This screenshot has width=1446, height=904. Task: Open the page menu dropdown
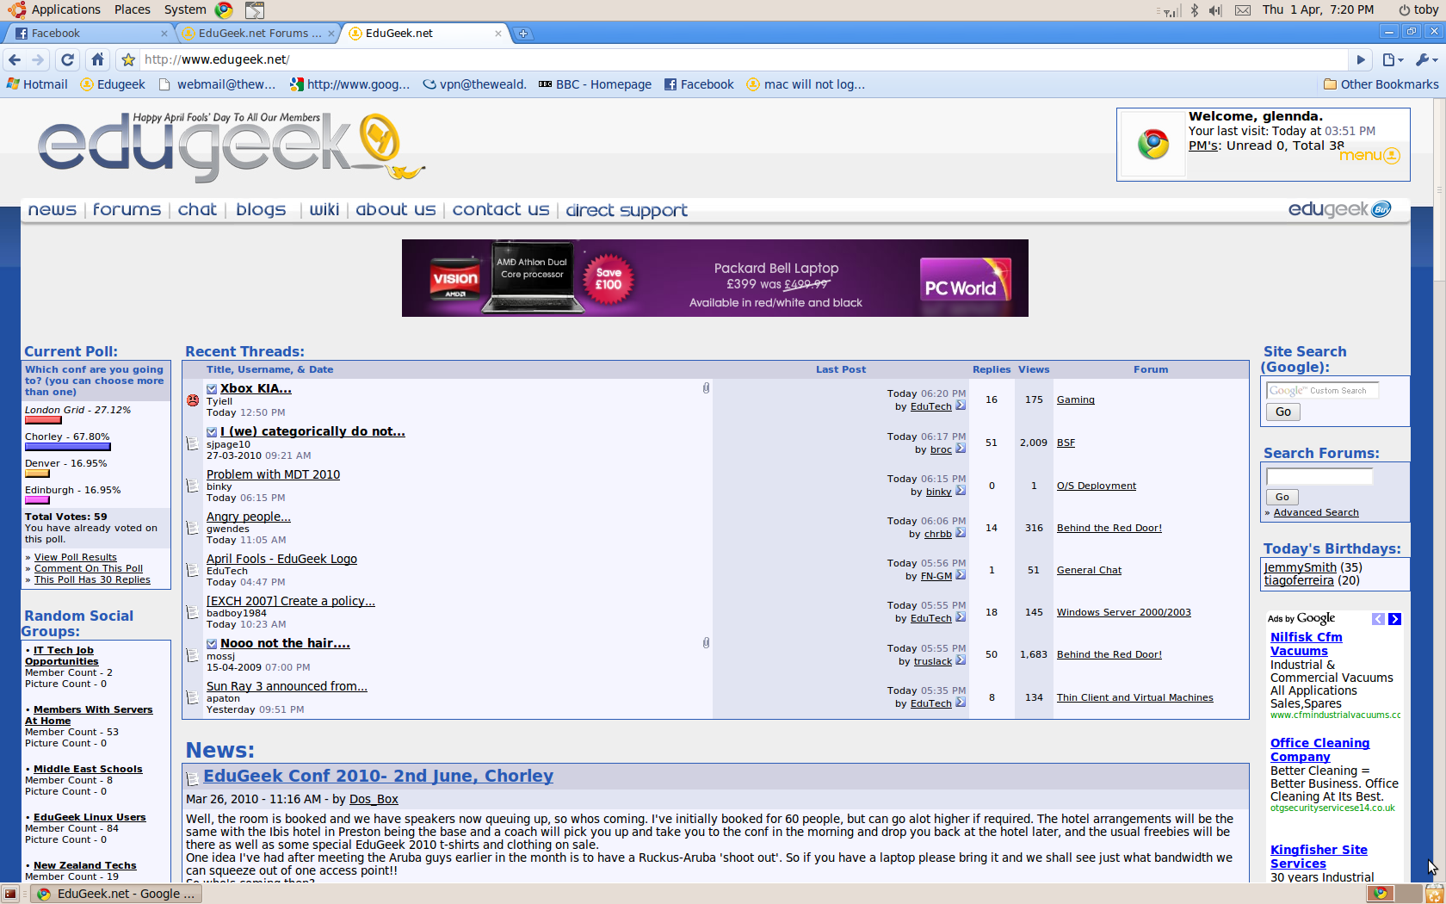pos(1392,59)
